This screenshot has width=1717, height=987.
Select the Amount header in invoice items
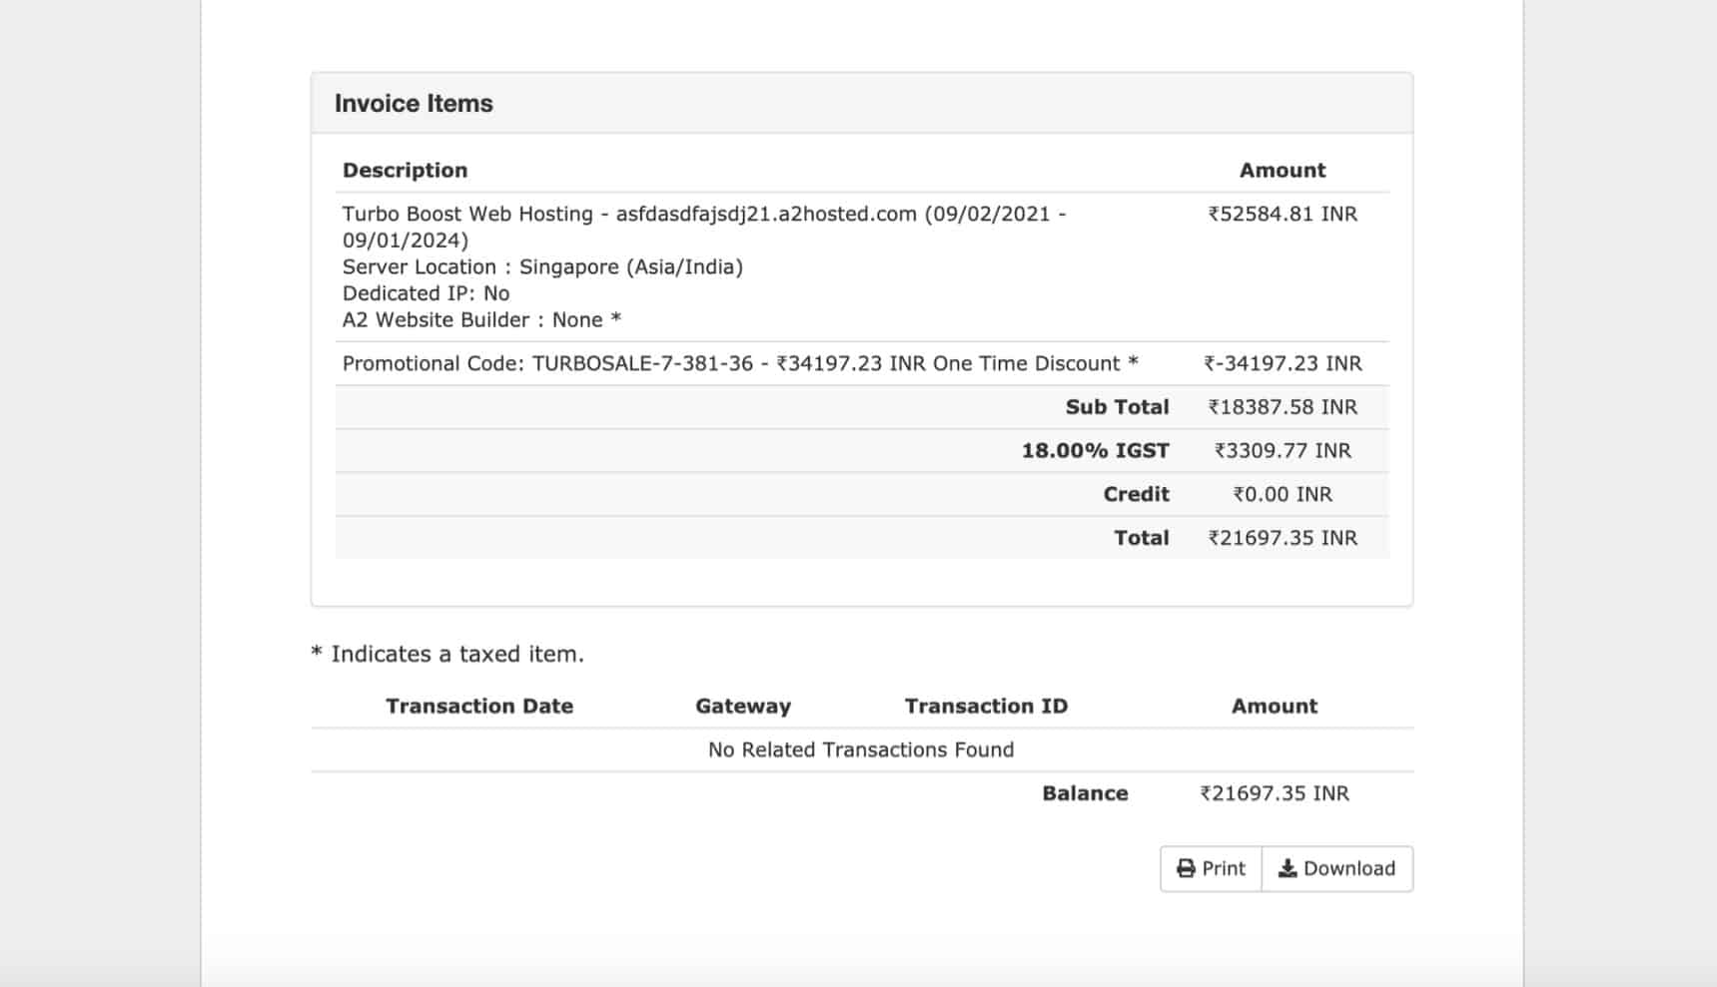tap(1283, 170)
